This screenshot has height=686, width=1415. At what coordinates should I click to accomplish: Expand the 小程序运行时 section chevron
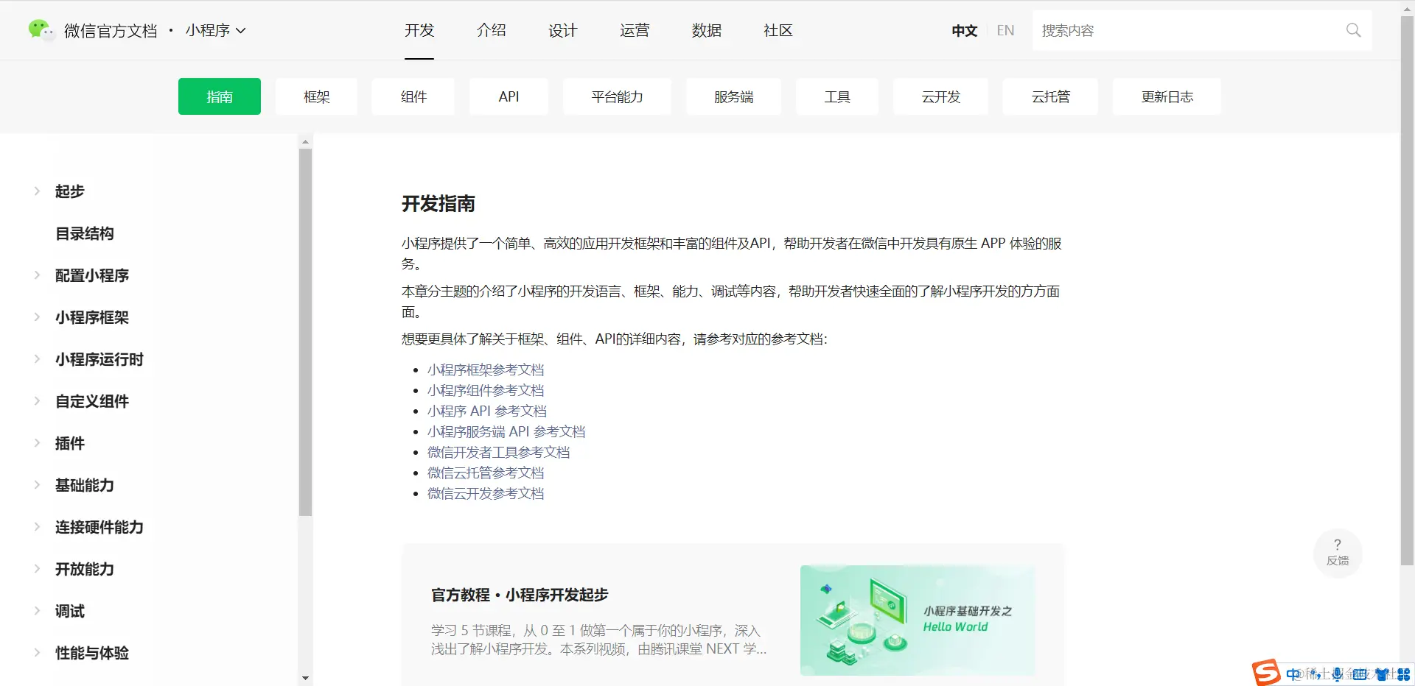coord(37,359)
